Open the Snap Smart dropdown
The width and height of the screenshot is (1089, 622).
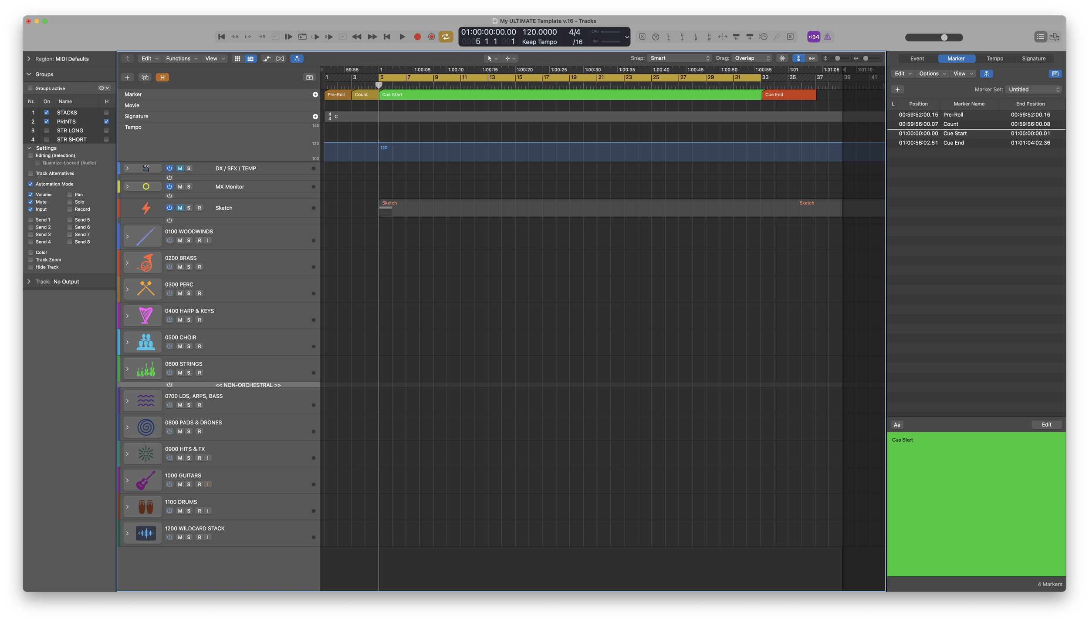679,58
